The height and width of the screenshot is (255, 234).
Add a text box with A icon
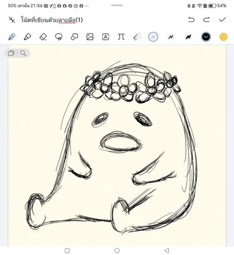105,37
